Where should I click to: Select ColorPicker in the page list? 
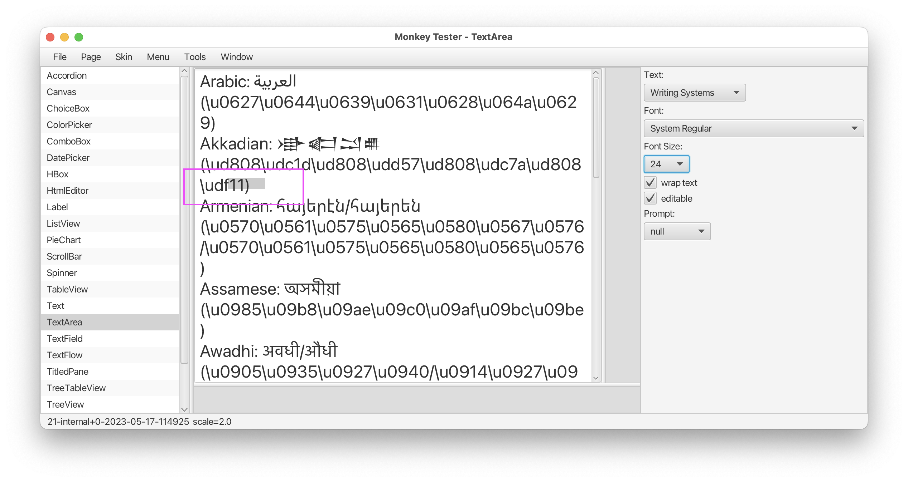pyautogui.click(x=69, y=125)
